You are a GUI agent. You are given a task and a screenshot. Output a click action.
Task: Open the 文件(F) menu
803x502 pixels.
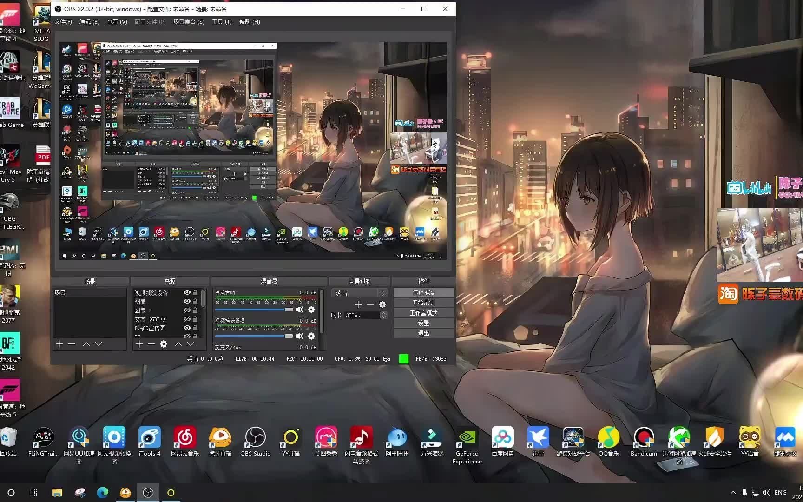pyautogui.click(x=63, y=22)
